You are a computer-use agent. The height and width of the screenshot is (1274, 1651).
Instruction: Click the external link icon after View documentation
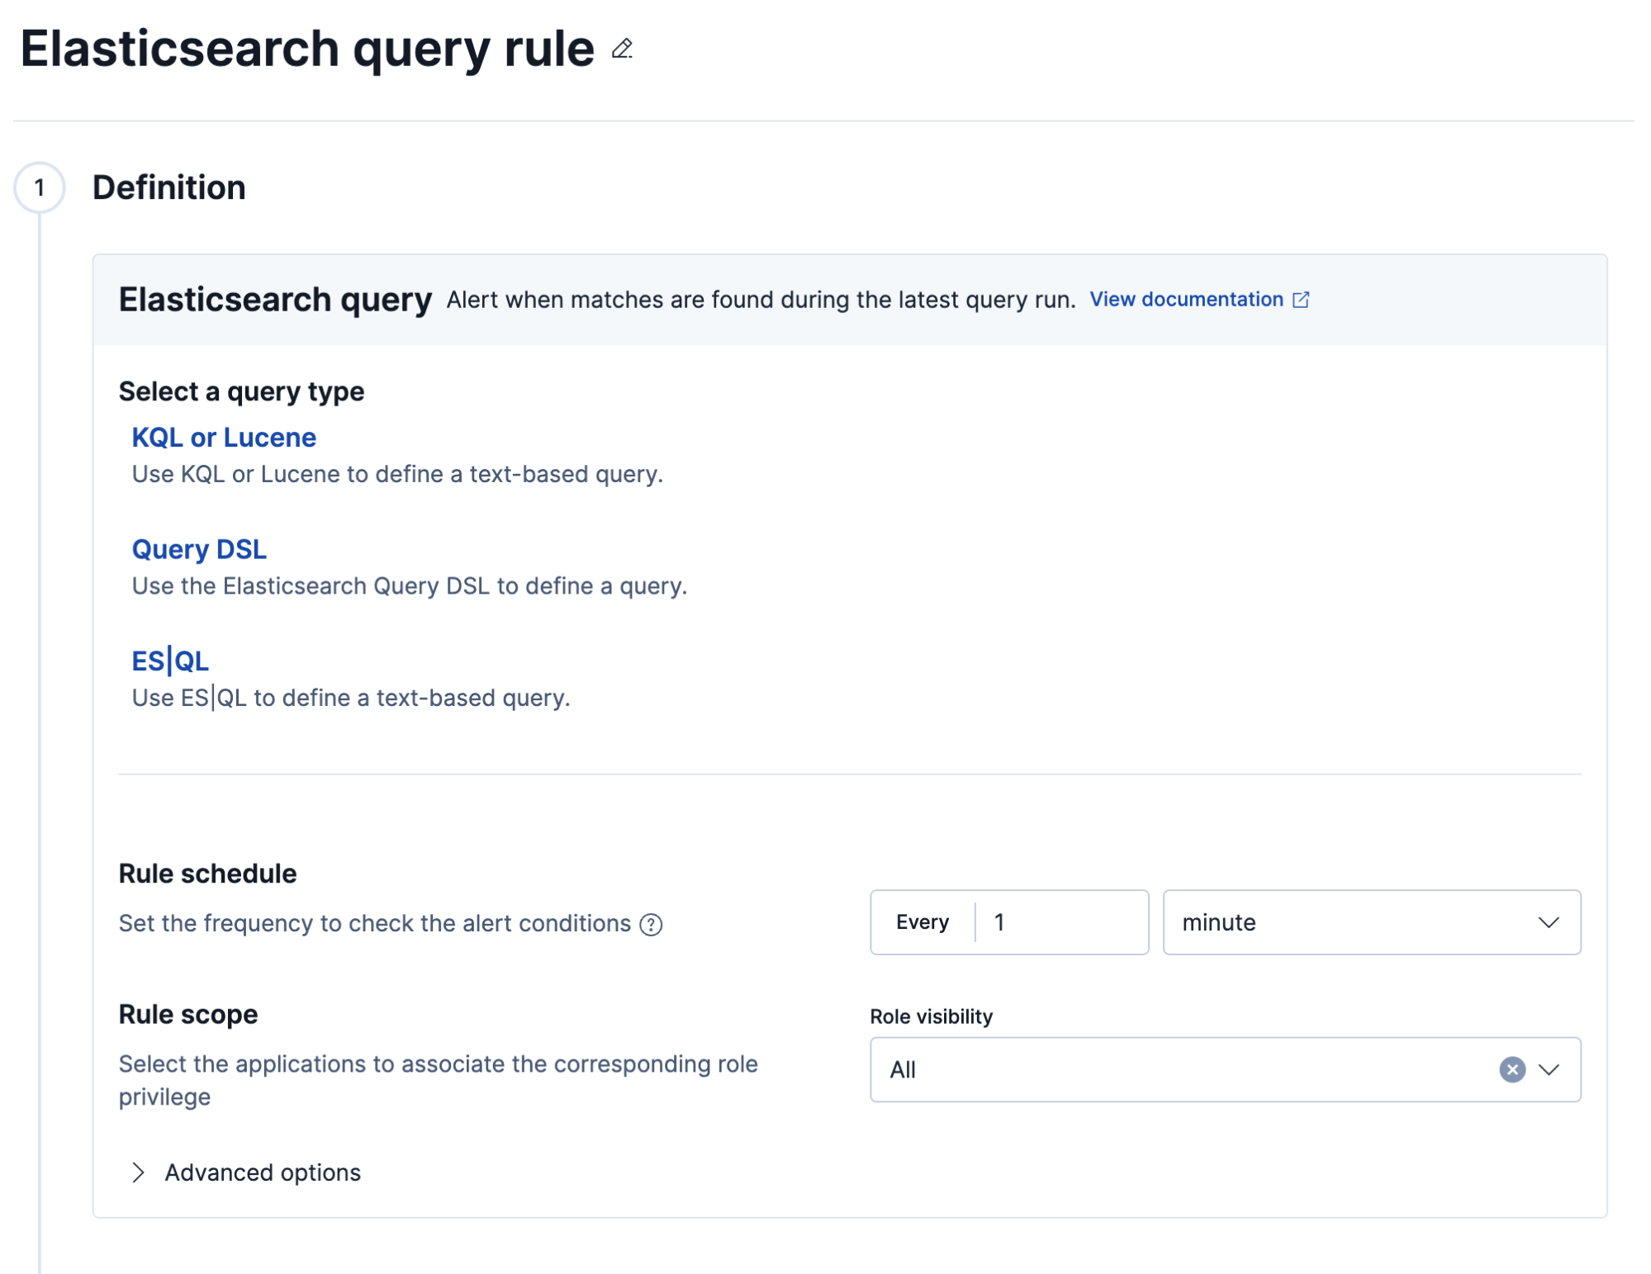click(x=1301, y=300)
